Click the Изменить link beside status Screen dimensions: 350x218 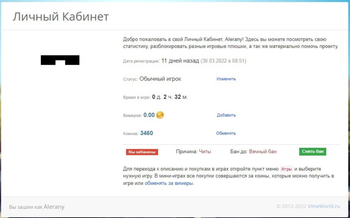coord(226,79)
